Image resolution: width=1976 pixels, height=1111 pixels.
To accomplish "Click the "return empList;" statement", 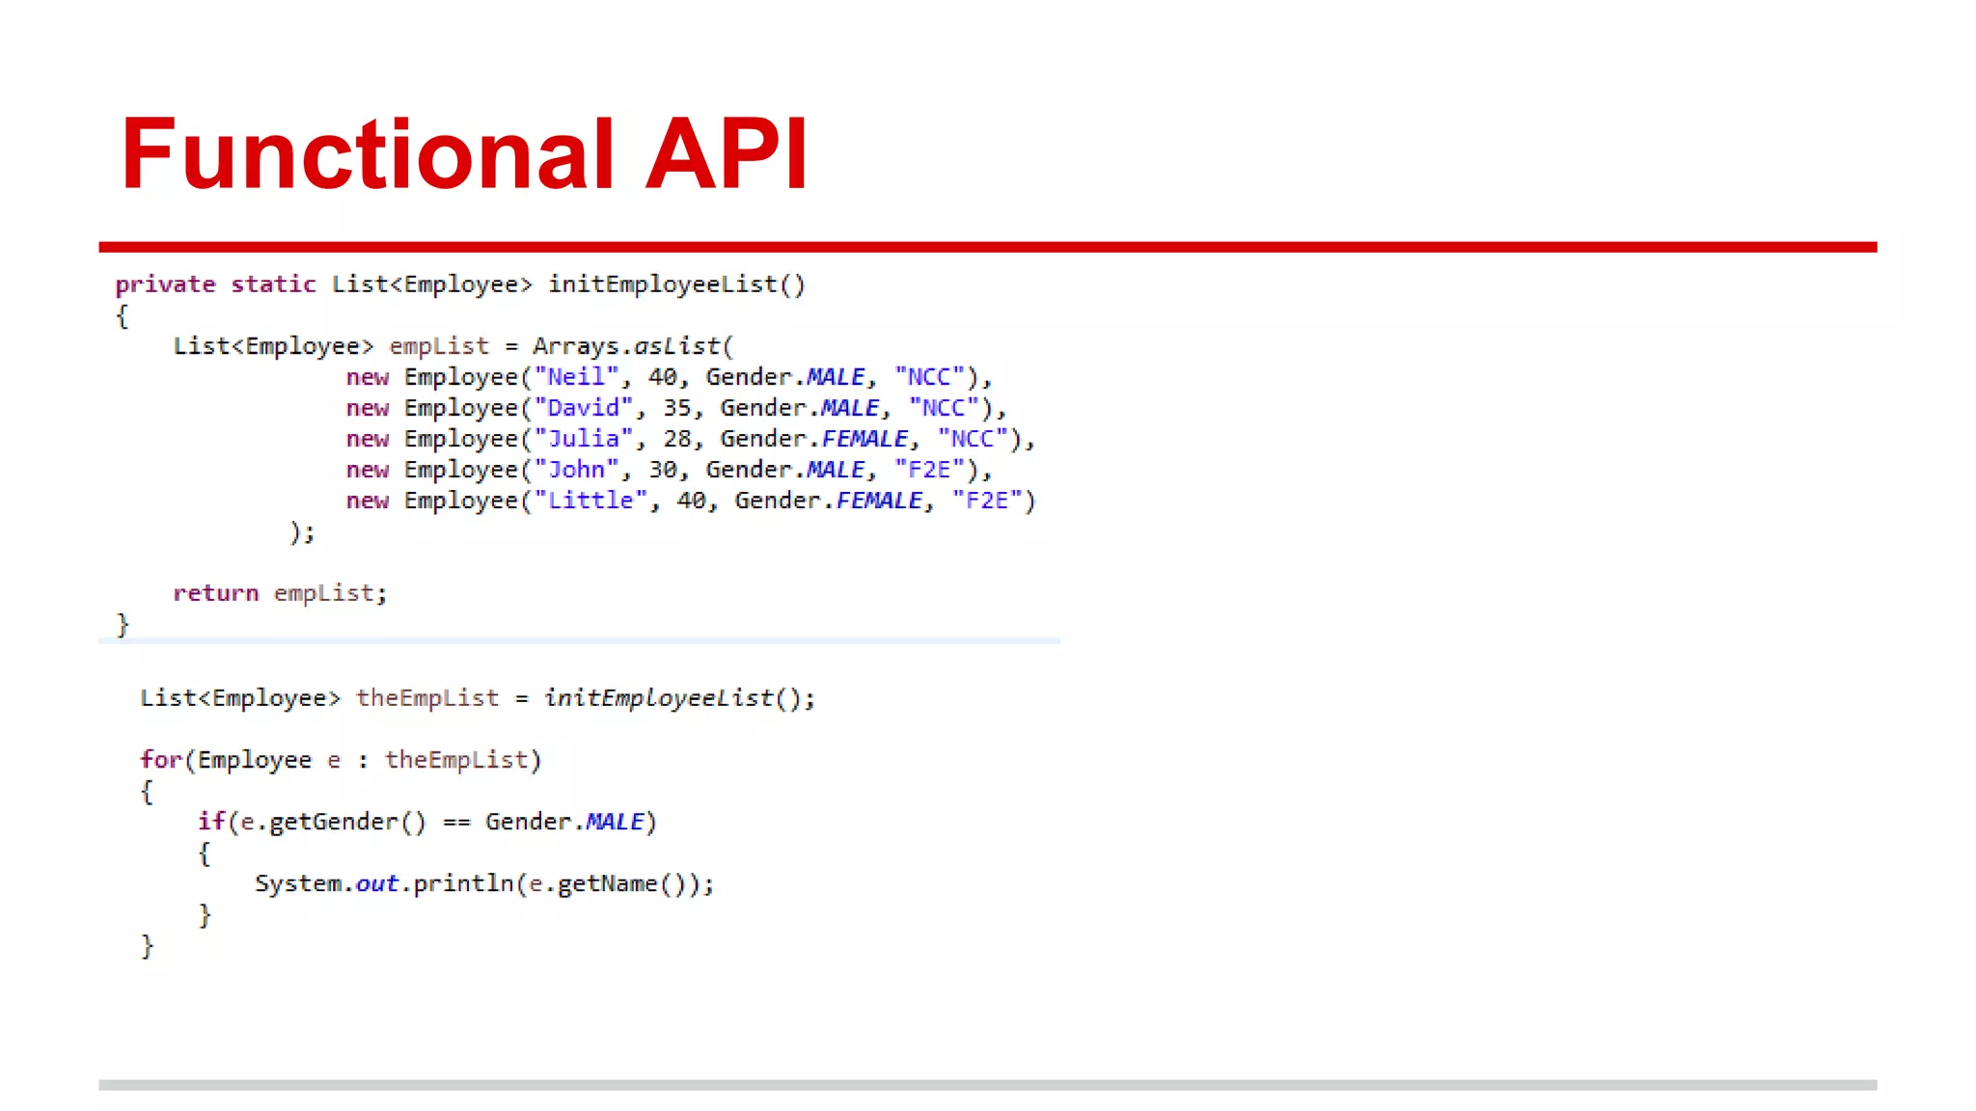I will pos(280,593).
